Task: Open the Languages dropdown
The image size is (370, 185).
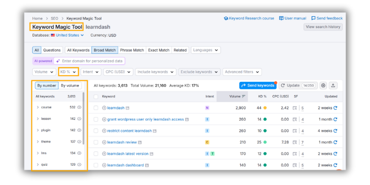Action: tap(206, 50)
